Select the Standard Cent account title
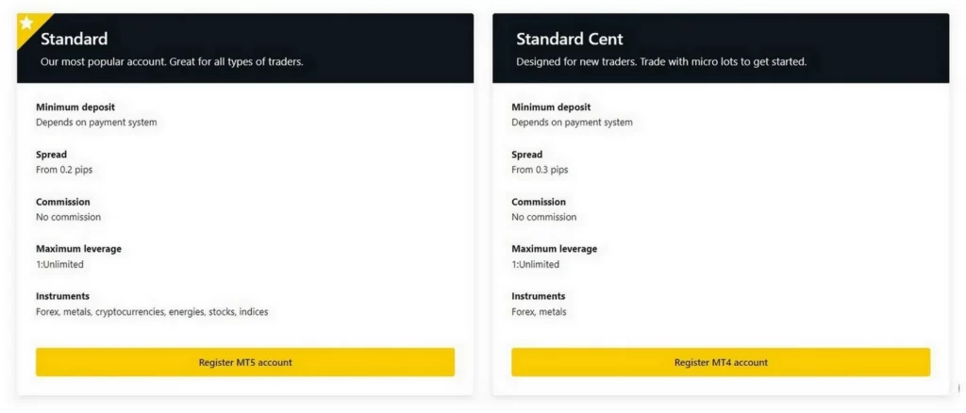The width and height of the screenshot is (966, 413). pyautogui.click(x=569, y=39)
